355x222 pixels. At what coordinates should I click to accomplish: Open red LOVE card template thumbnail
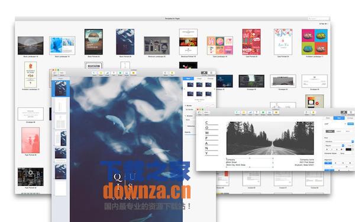point(251,42)
